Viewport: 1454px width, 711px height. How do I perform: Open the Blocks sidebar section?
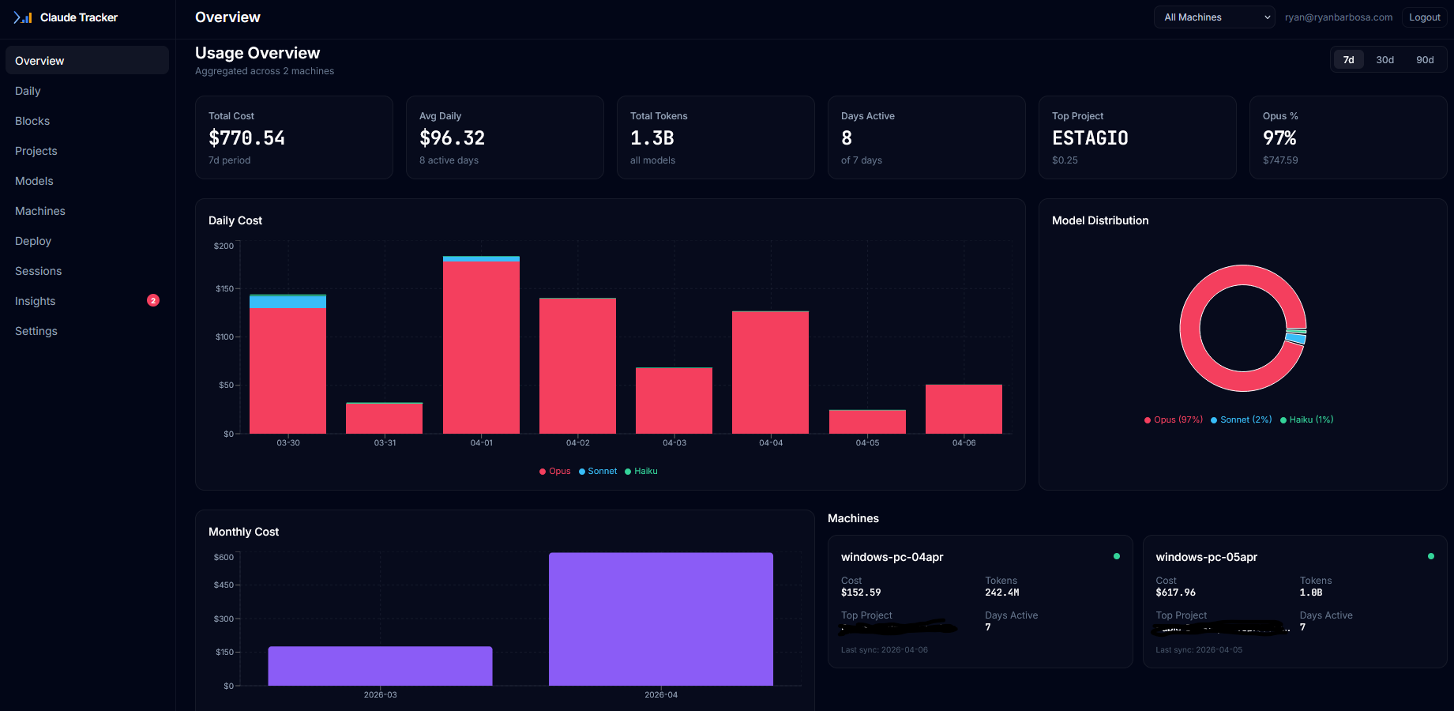coord(32,121)
